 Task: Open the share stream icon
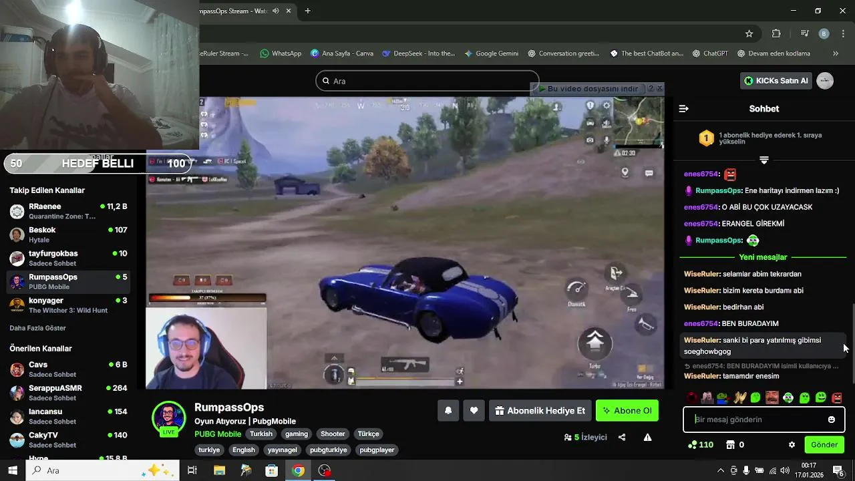coord(622,437)
